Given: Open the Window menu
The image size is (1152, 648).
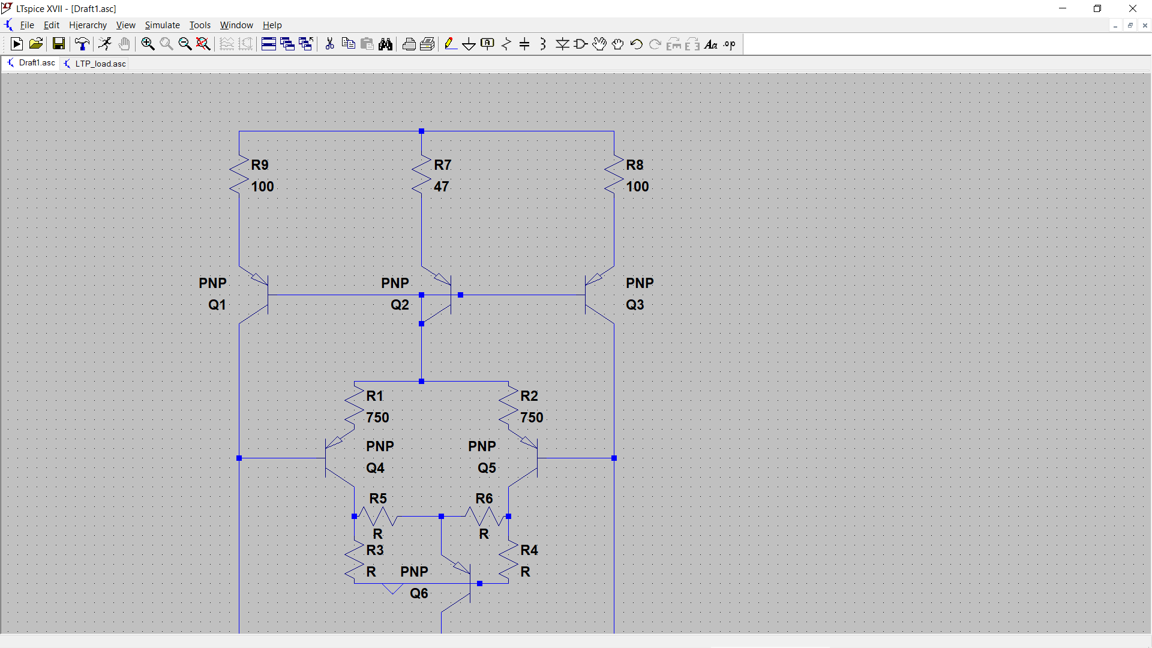Looking at the screenshot, I should pyautogui.click(x=236, y=25).
